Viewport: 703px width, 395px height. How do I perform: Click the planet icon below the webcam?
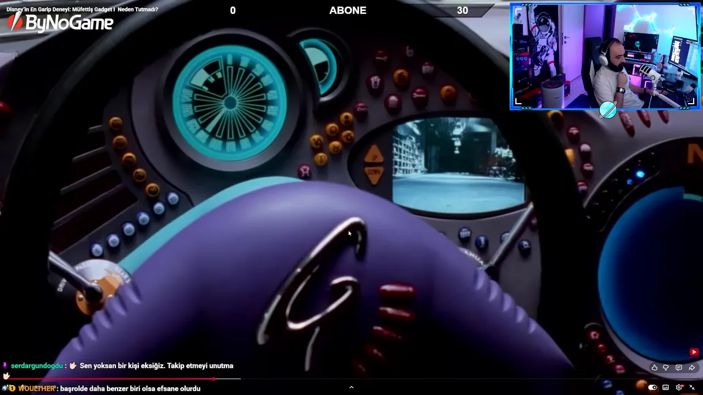608,110
